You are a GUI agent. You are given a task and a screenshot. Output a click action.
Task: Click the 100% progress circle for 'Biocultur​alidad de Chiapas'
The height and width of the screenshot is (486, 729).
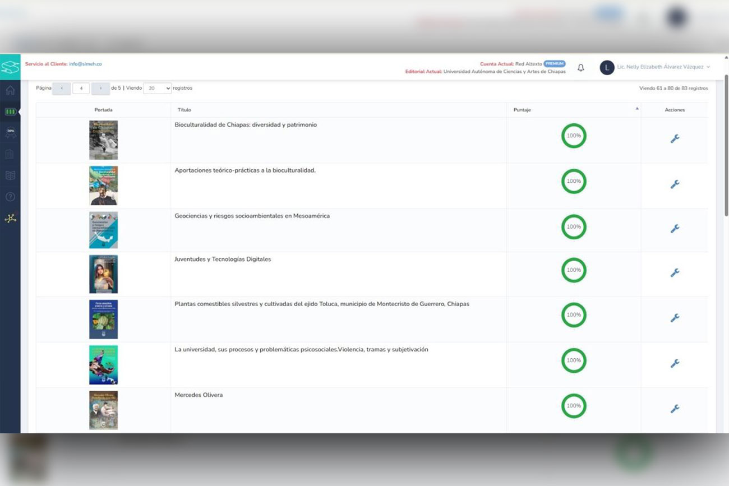click(574, 136)
